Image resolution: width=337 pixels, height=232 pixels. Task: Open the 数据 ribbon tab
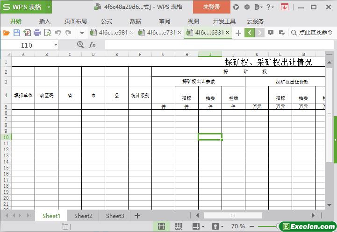(136, 21)
